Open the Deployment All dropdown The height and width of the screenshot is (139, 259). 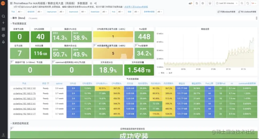[62, 12]
